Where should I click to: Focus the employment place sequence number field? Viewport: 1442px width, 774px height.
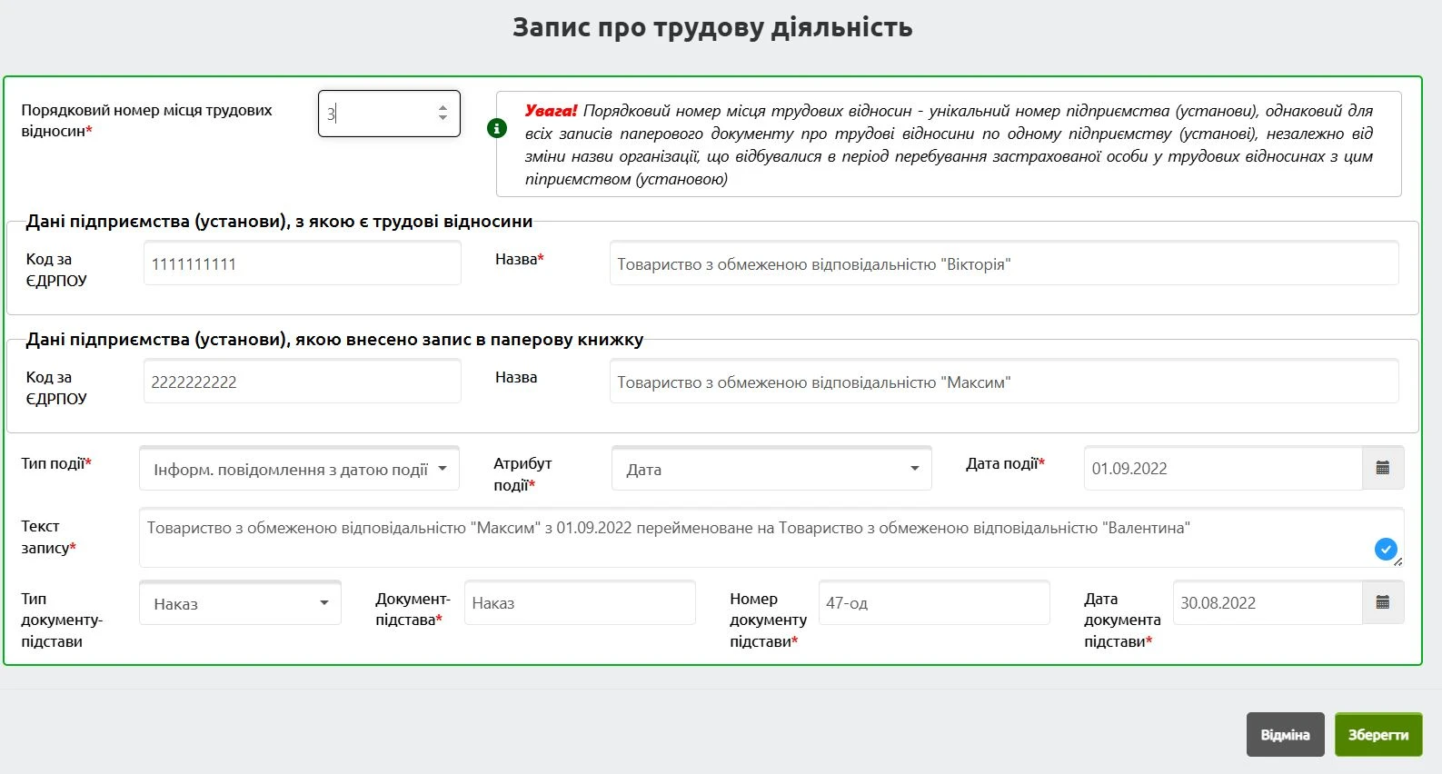(377, 114)
